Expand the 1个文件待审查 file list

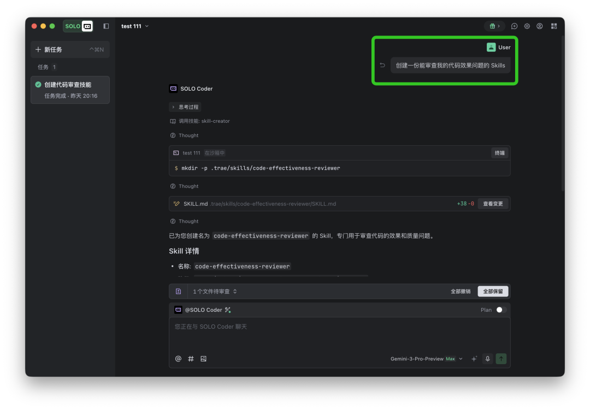click(215, 291)
